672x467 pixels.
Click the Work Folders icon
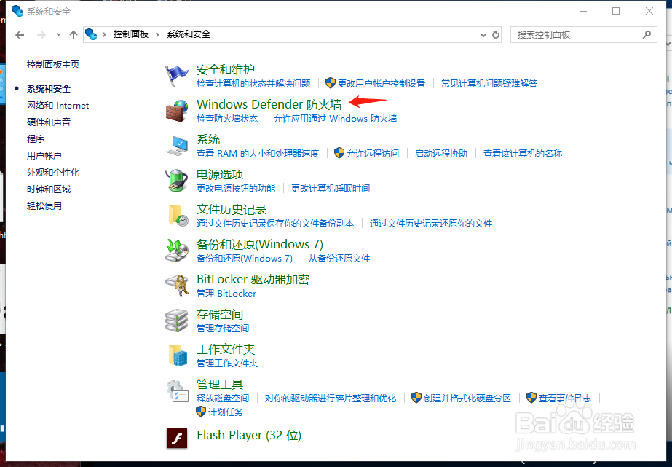pyautogui.click(x=178, y=356)
